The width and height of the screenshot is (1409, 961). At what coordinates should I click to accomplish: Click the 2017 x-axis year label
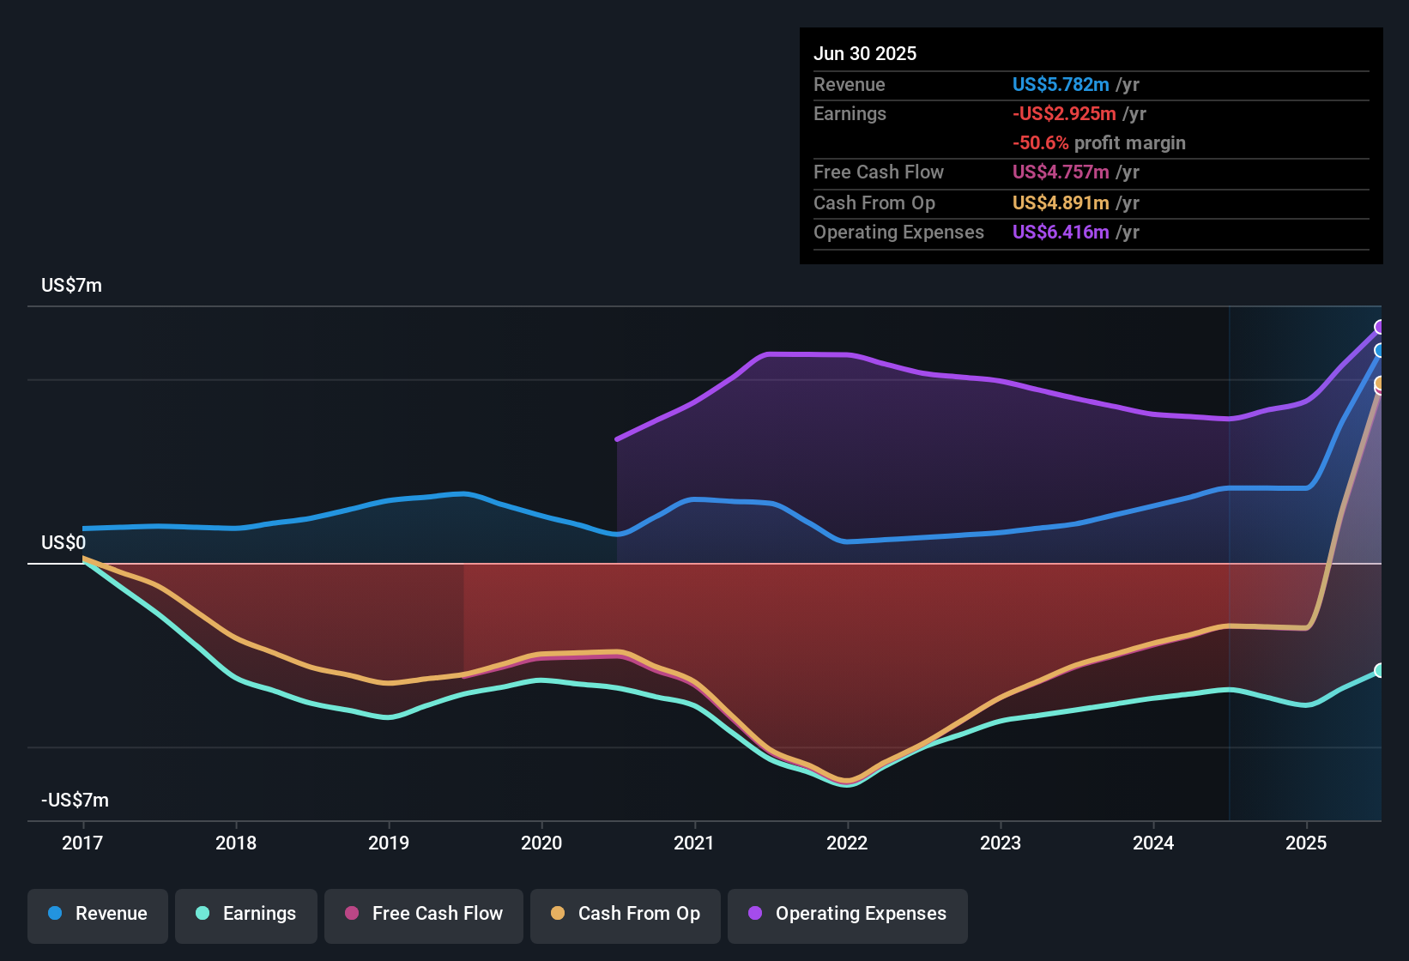(82, 843)
